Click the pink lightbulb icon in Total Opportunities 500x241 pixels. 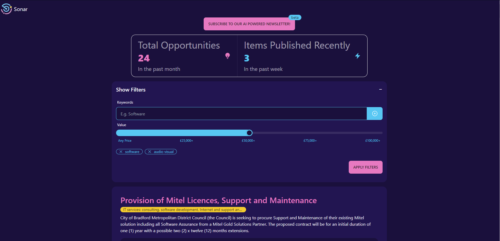[228, 56]
